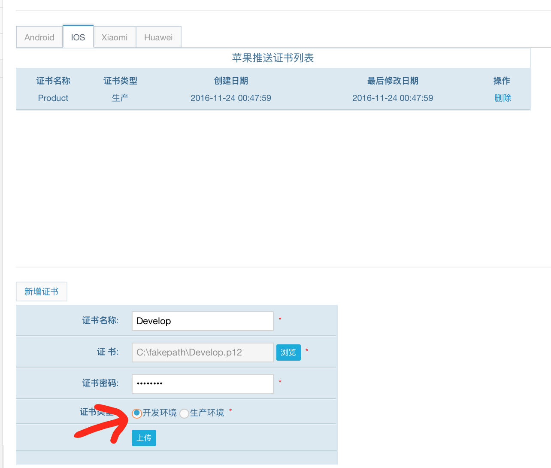Click the Develop.p12 file path field
551x468 pixels.
[202, 353]
